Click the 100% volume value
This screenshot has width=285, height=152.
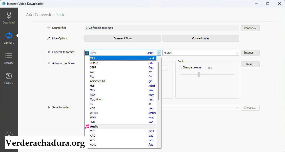point(209,68)
